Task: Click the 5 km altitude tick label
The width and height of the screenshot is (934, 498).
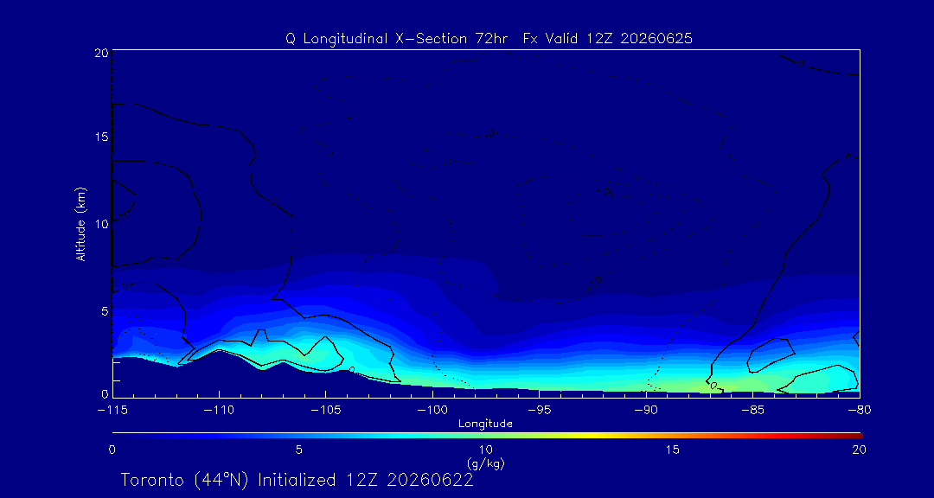Action: [104, 311]
